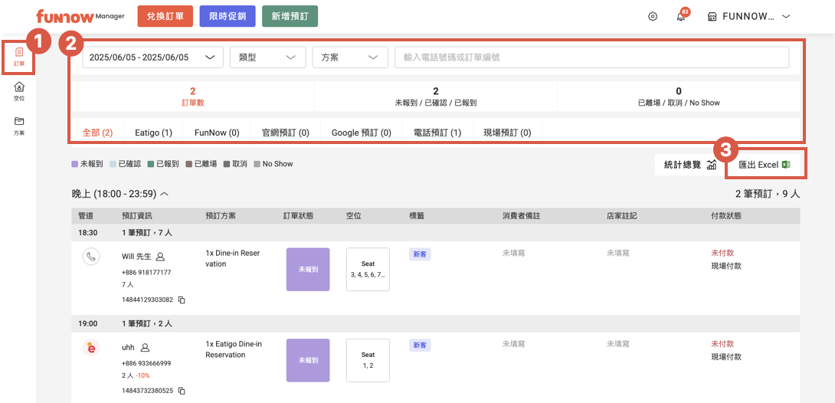This screenshot has width=835, height=403.
Task: Expand the date range dropdown
Action: point(152,57)
